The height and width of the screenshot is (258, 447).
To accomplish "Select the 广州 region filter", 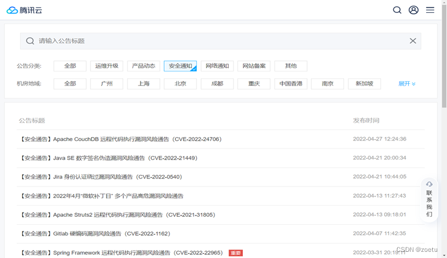I will tap(107, 84).
